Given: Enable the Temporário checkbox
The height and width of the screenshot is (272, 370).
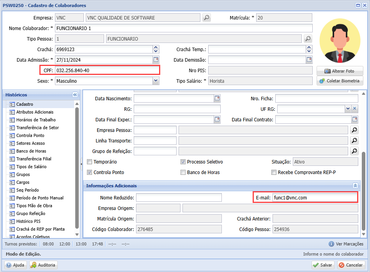Looking at the screenshot, I should (x=89, y=162).
